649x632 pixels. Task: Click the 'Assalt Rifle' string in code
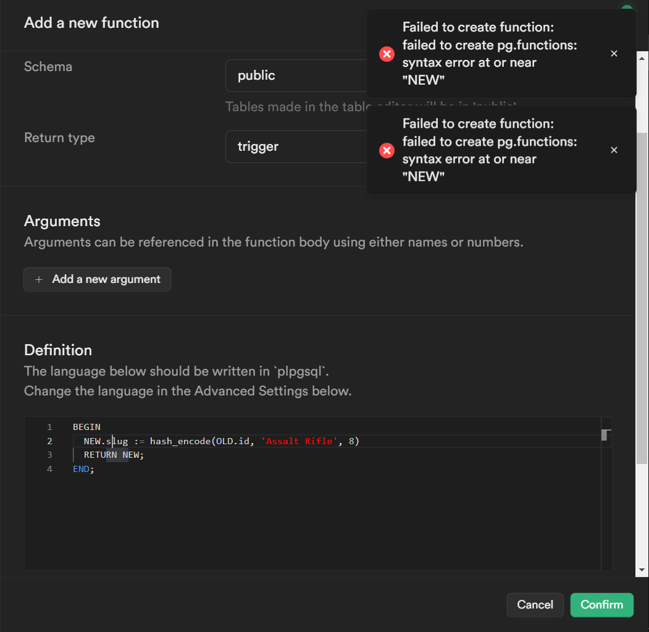299,441
